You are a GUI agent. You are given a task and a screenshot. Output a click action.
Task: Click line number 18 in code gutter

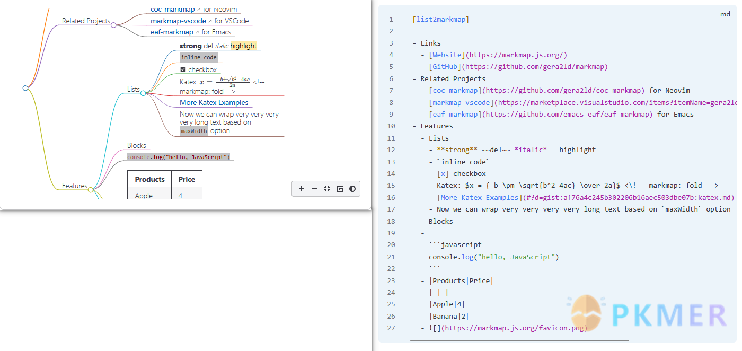coord(391,221)
